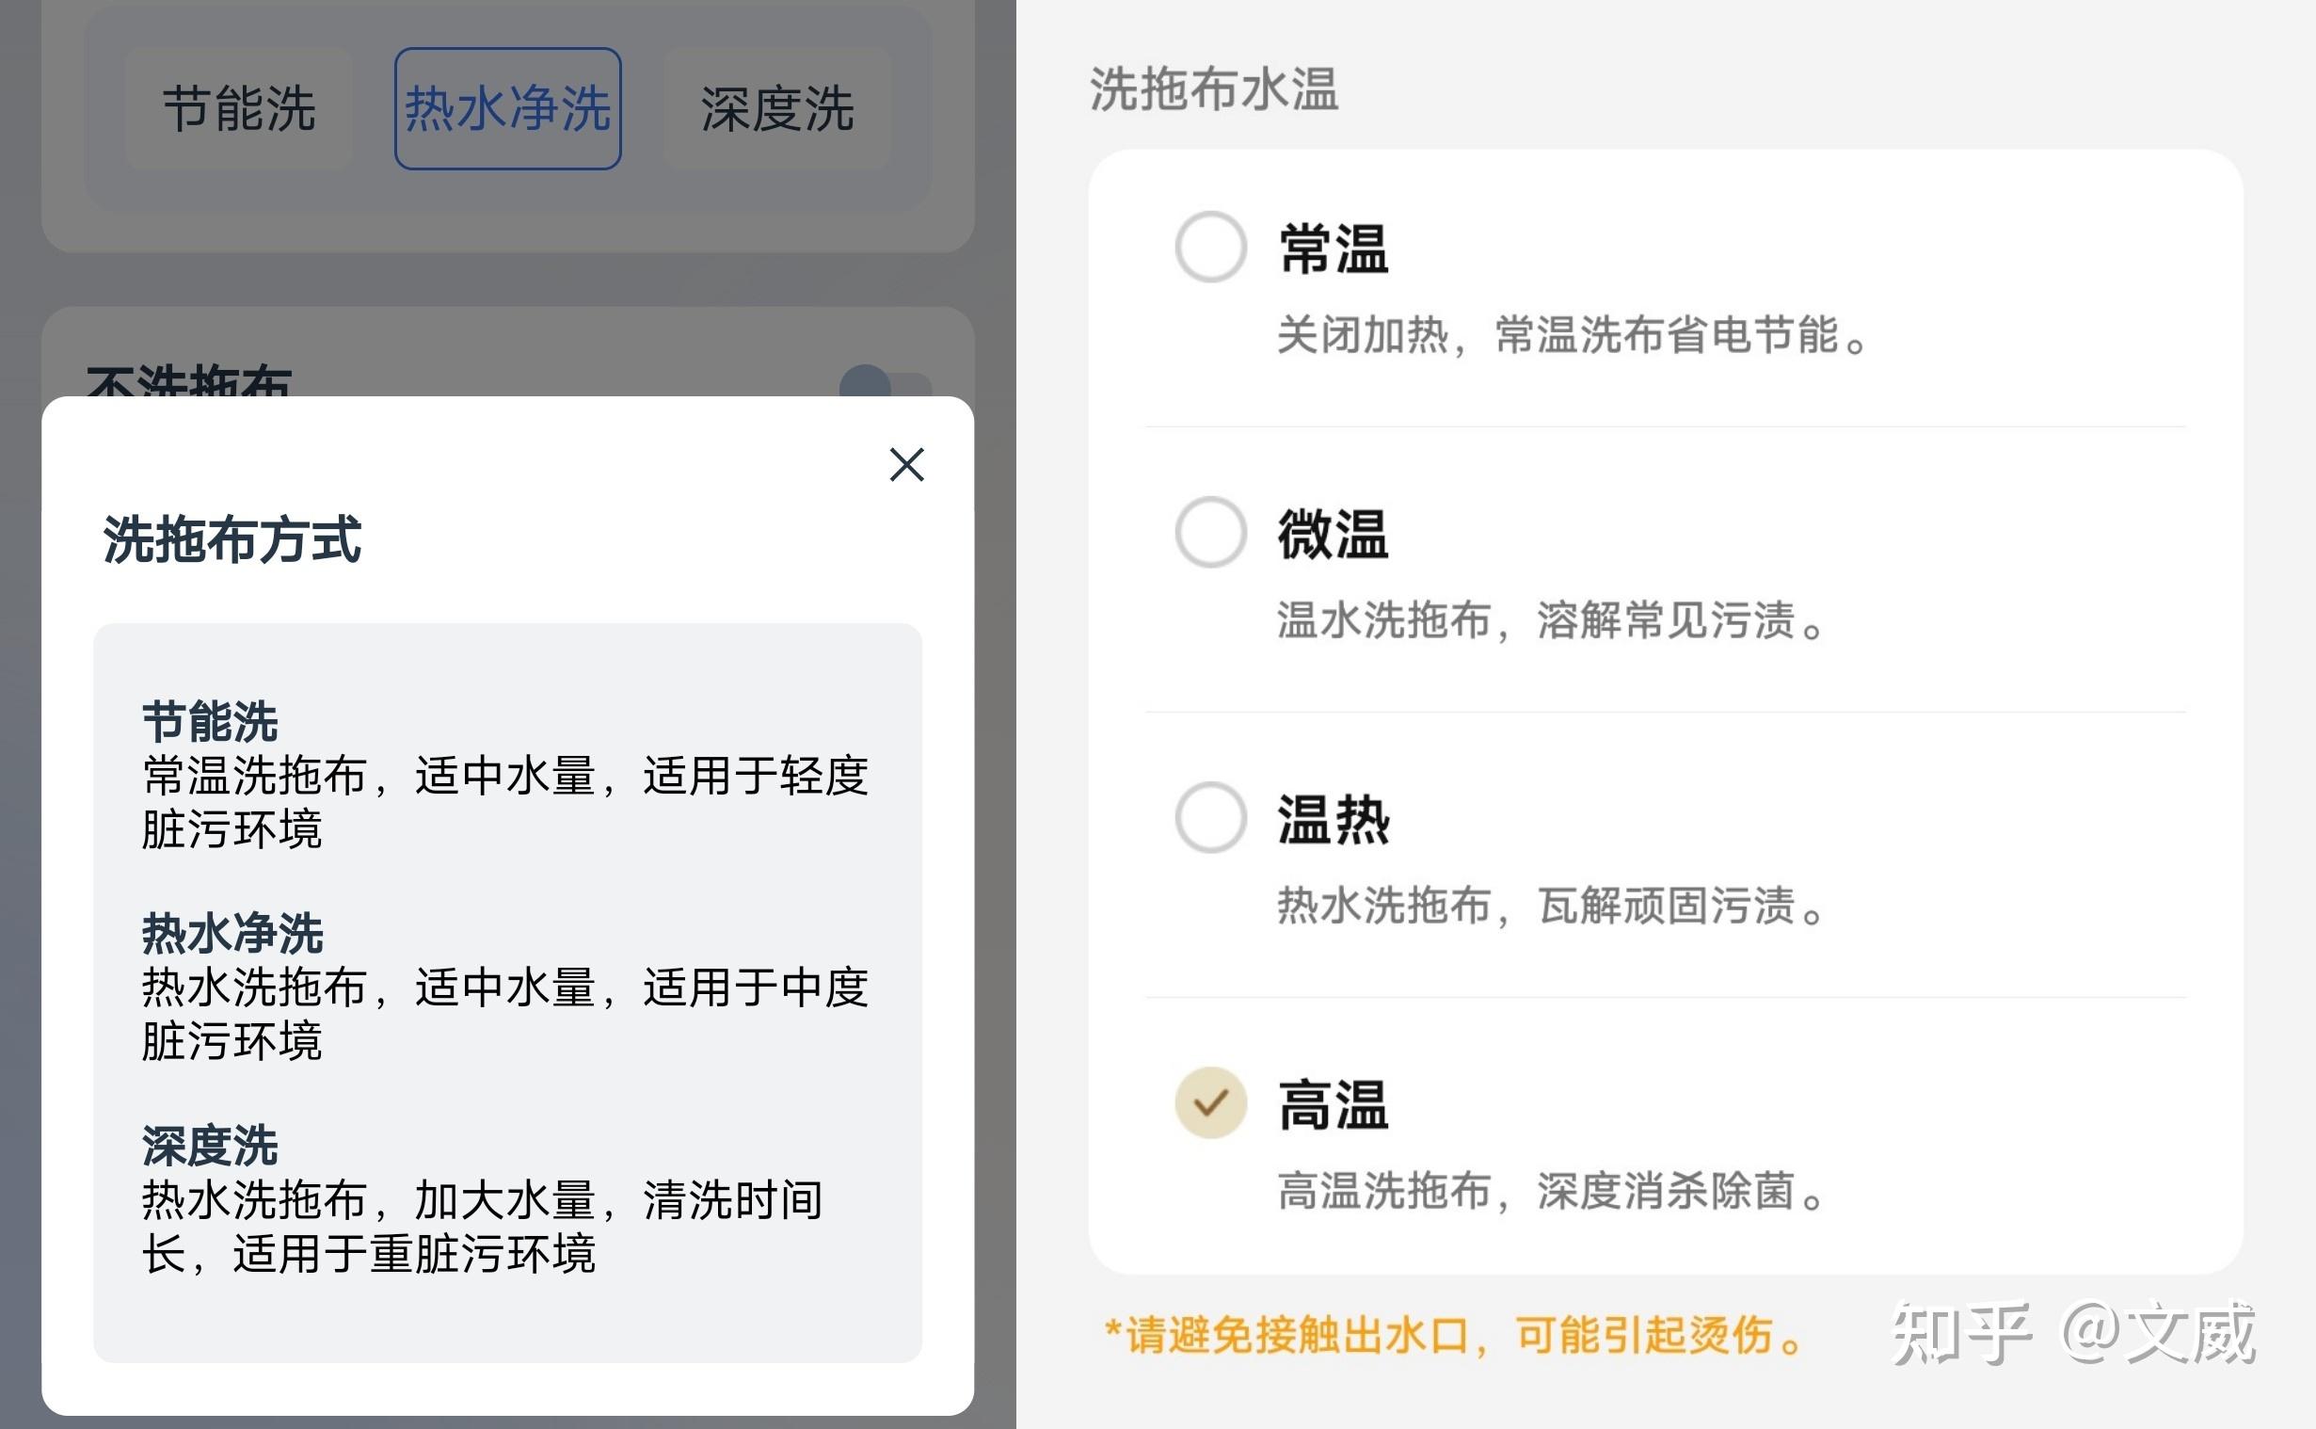Choose the 热水净洗 wash mode tab
2316x1429 pixels.
point(508,108)
